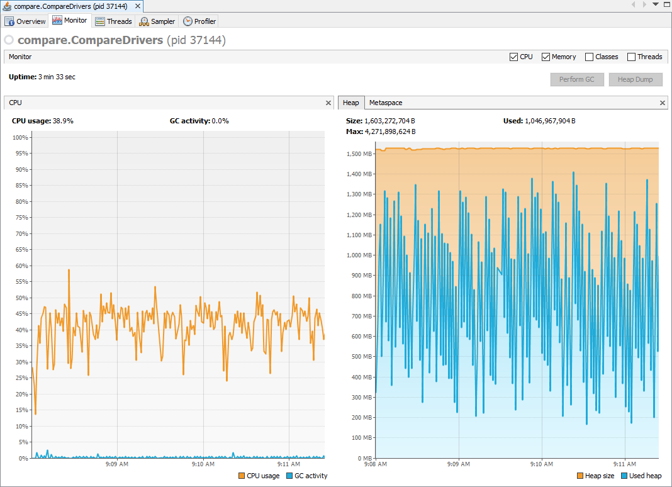The width and height of the screenshot is (672, 487).
Task: Close the CPU graph panel
Action: (x=328, y=103)
